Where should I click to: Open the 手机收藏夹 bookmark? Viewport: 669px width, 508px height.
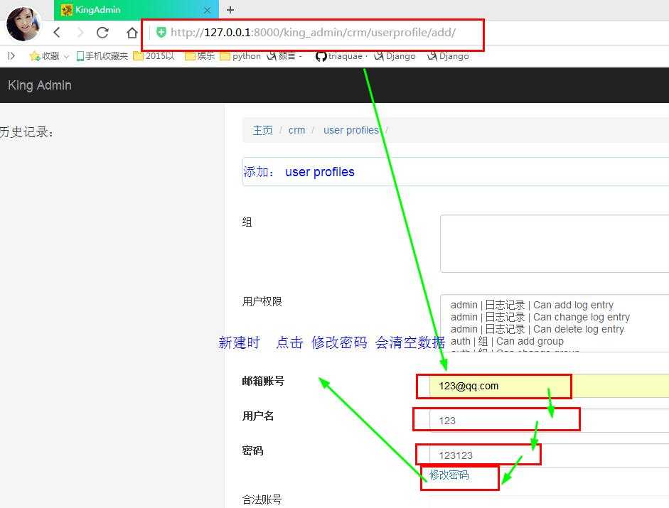pyautogui.click(x=102, y=56)
